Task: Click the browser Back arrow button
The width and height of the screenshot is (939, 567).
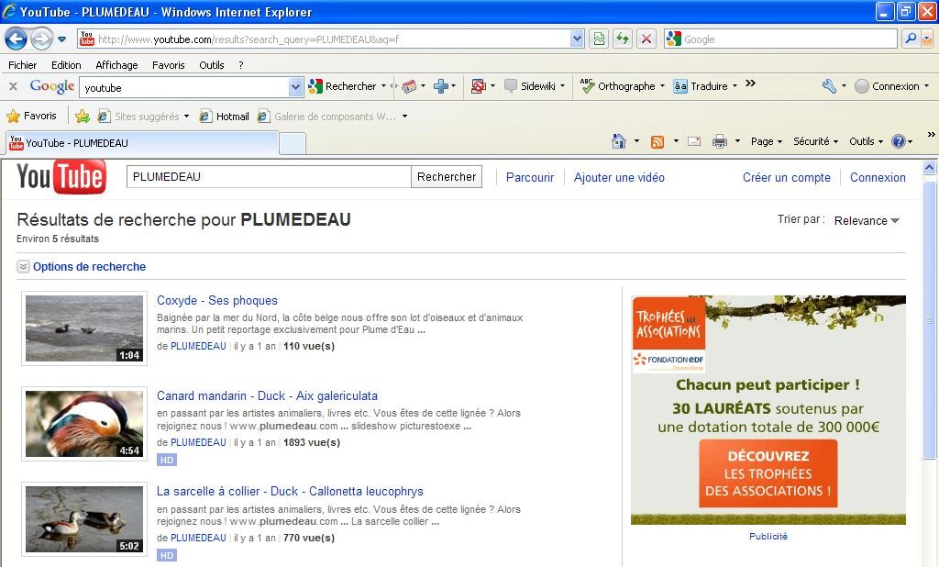Action: [x=17, y=39]
